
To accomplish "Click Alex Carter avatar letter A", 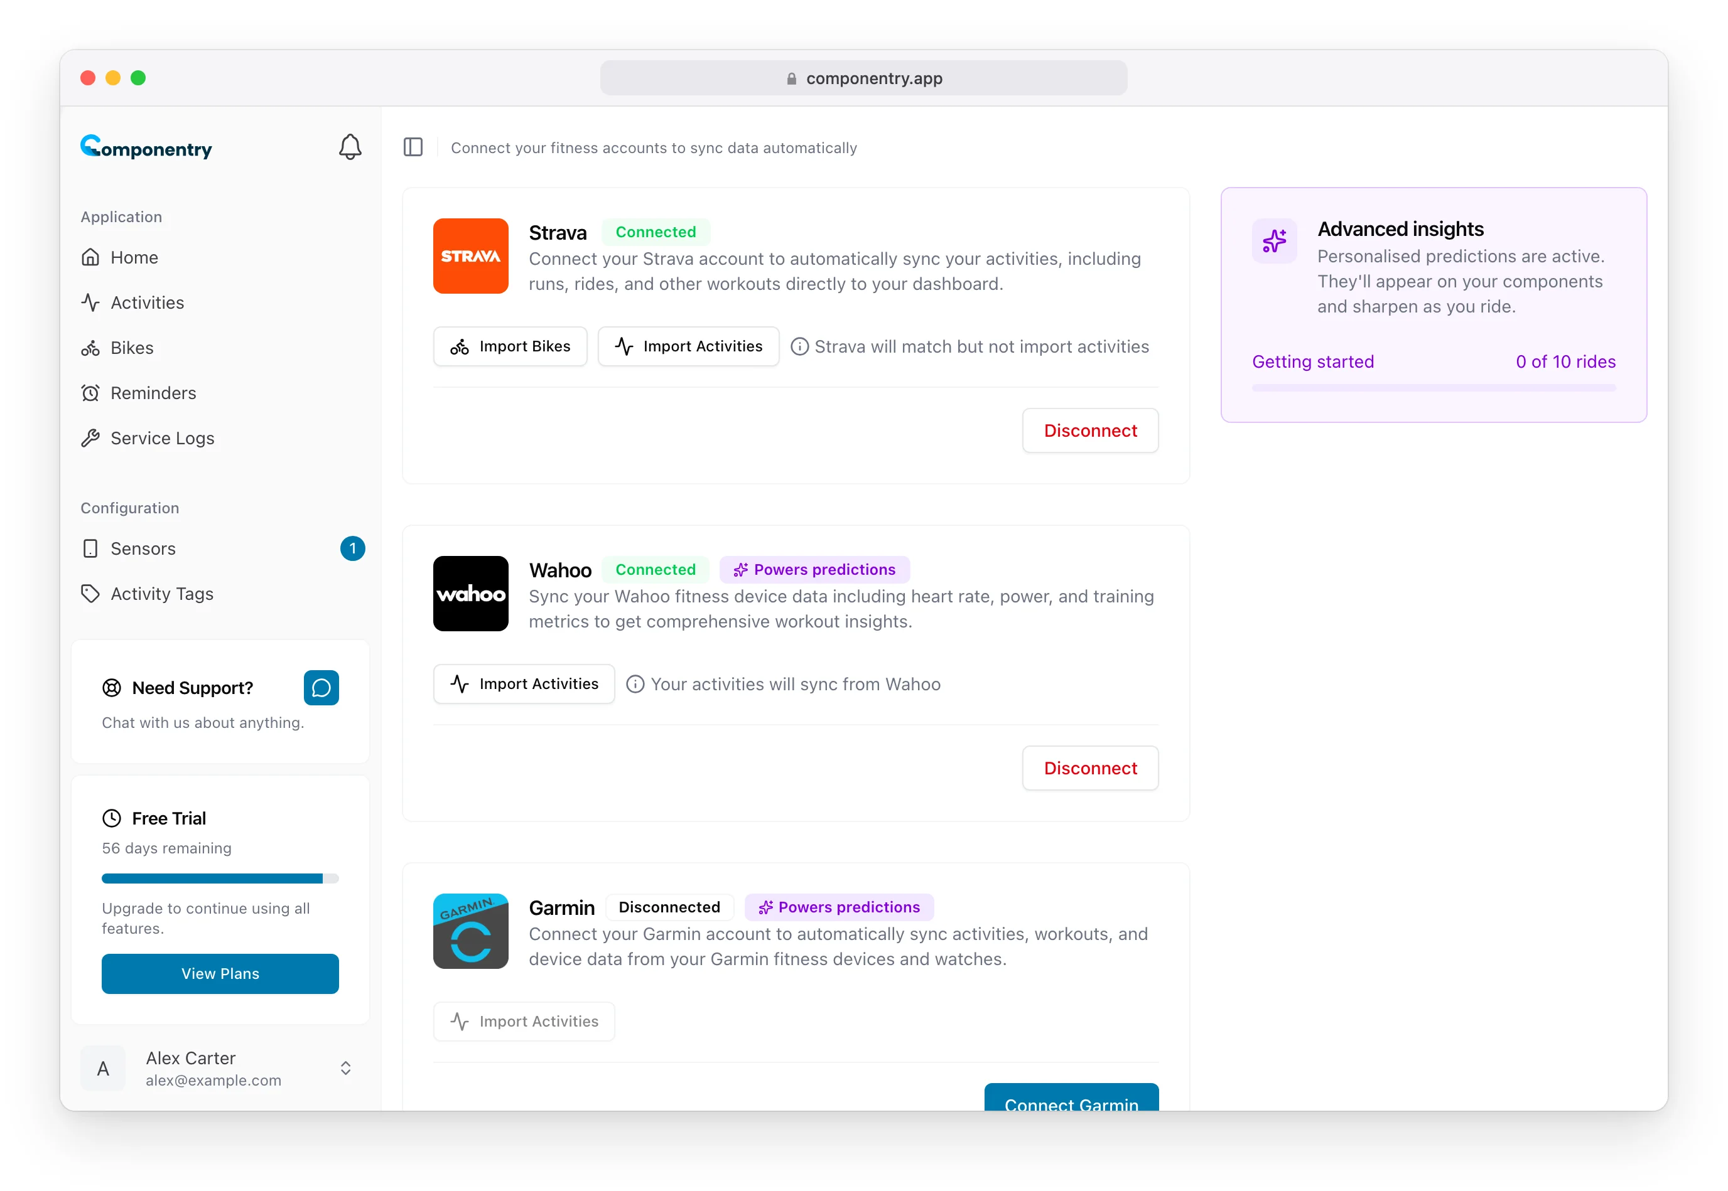I will (103, 1069).
